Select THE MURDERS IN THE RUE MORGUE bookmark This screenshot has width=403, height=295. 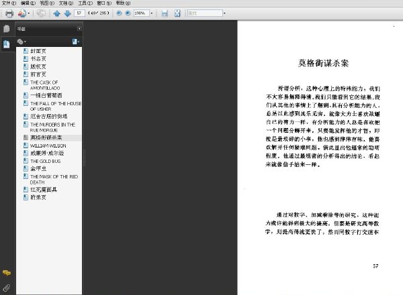(x=52, y=127)
